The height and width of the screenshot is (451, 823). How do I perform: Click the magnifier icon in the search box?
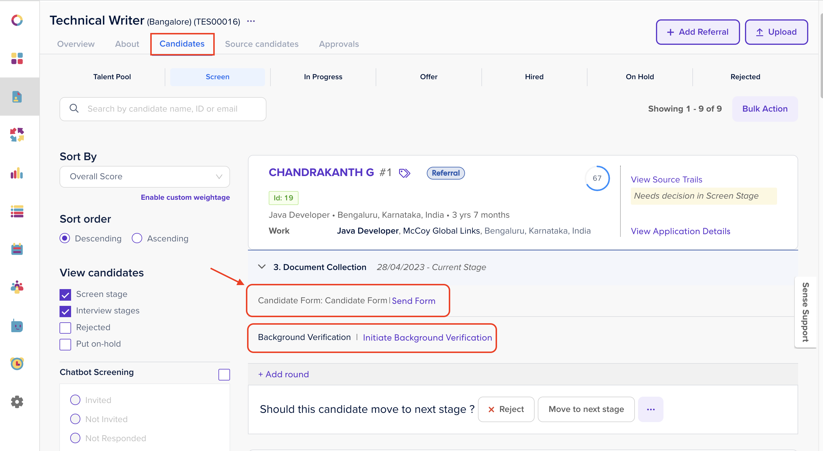pos(74,108)
